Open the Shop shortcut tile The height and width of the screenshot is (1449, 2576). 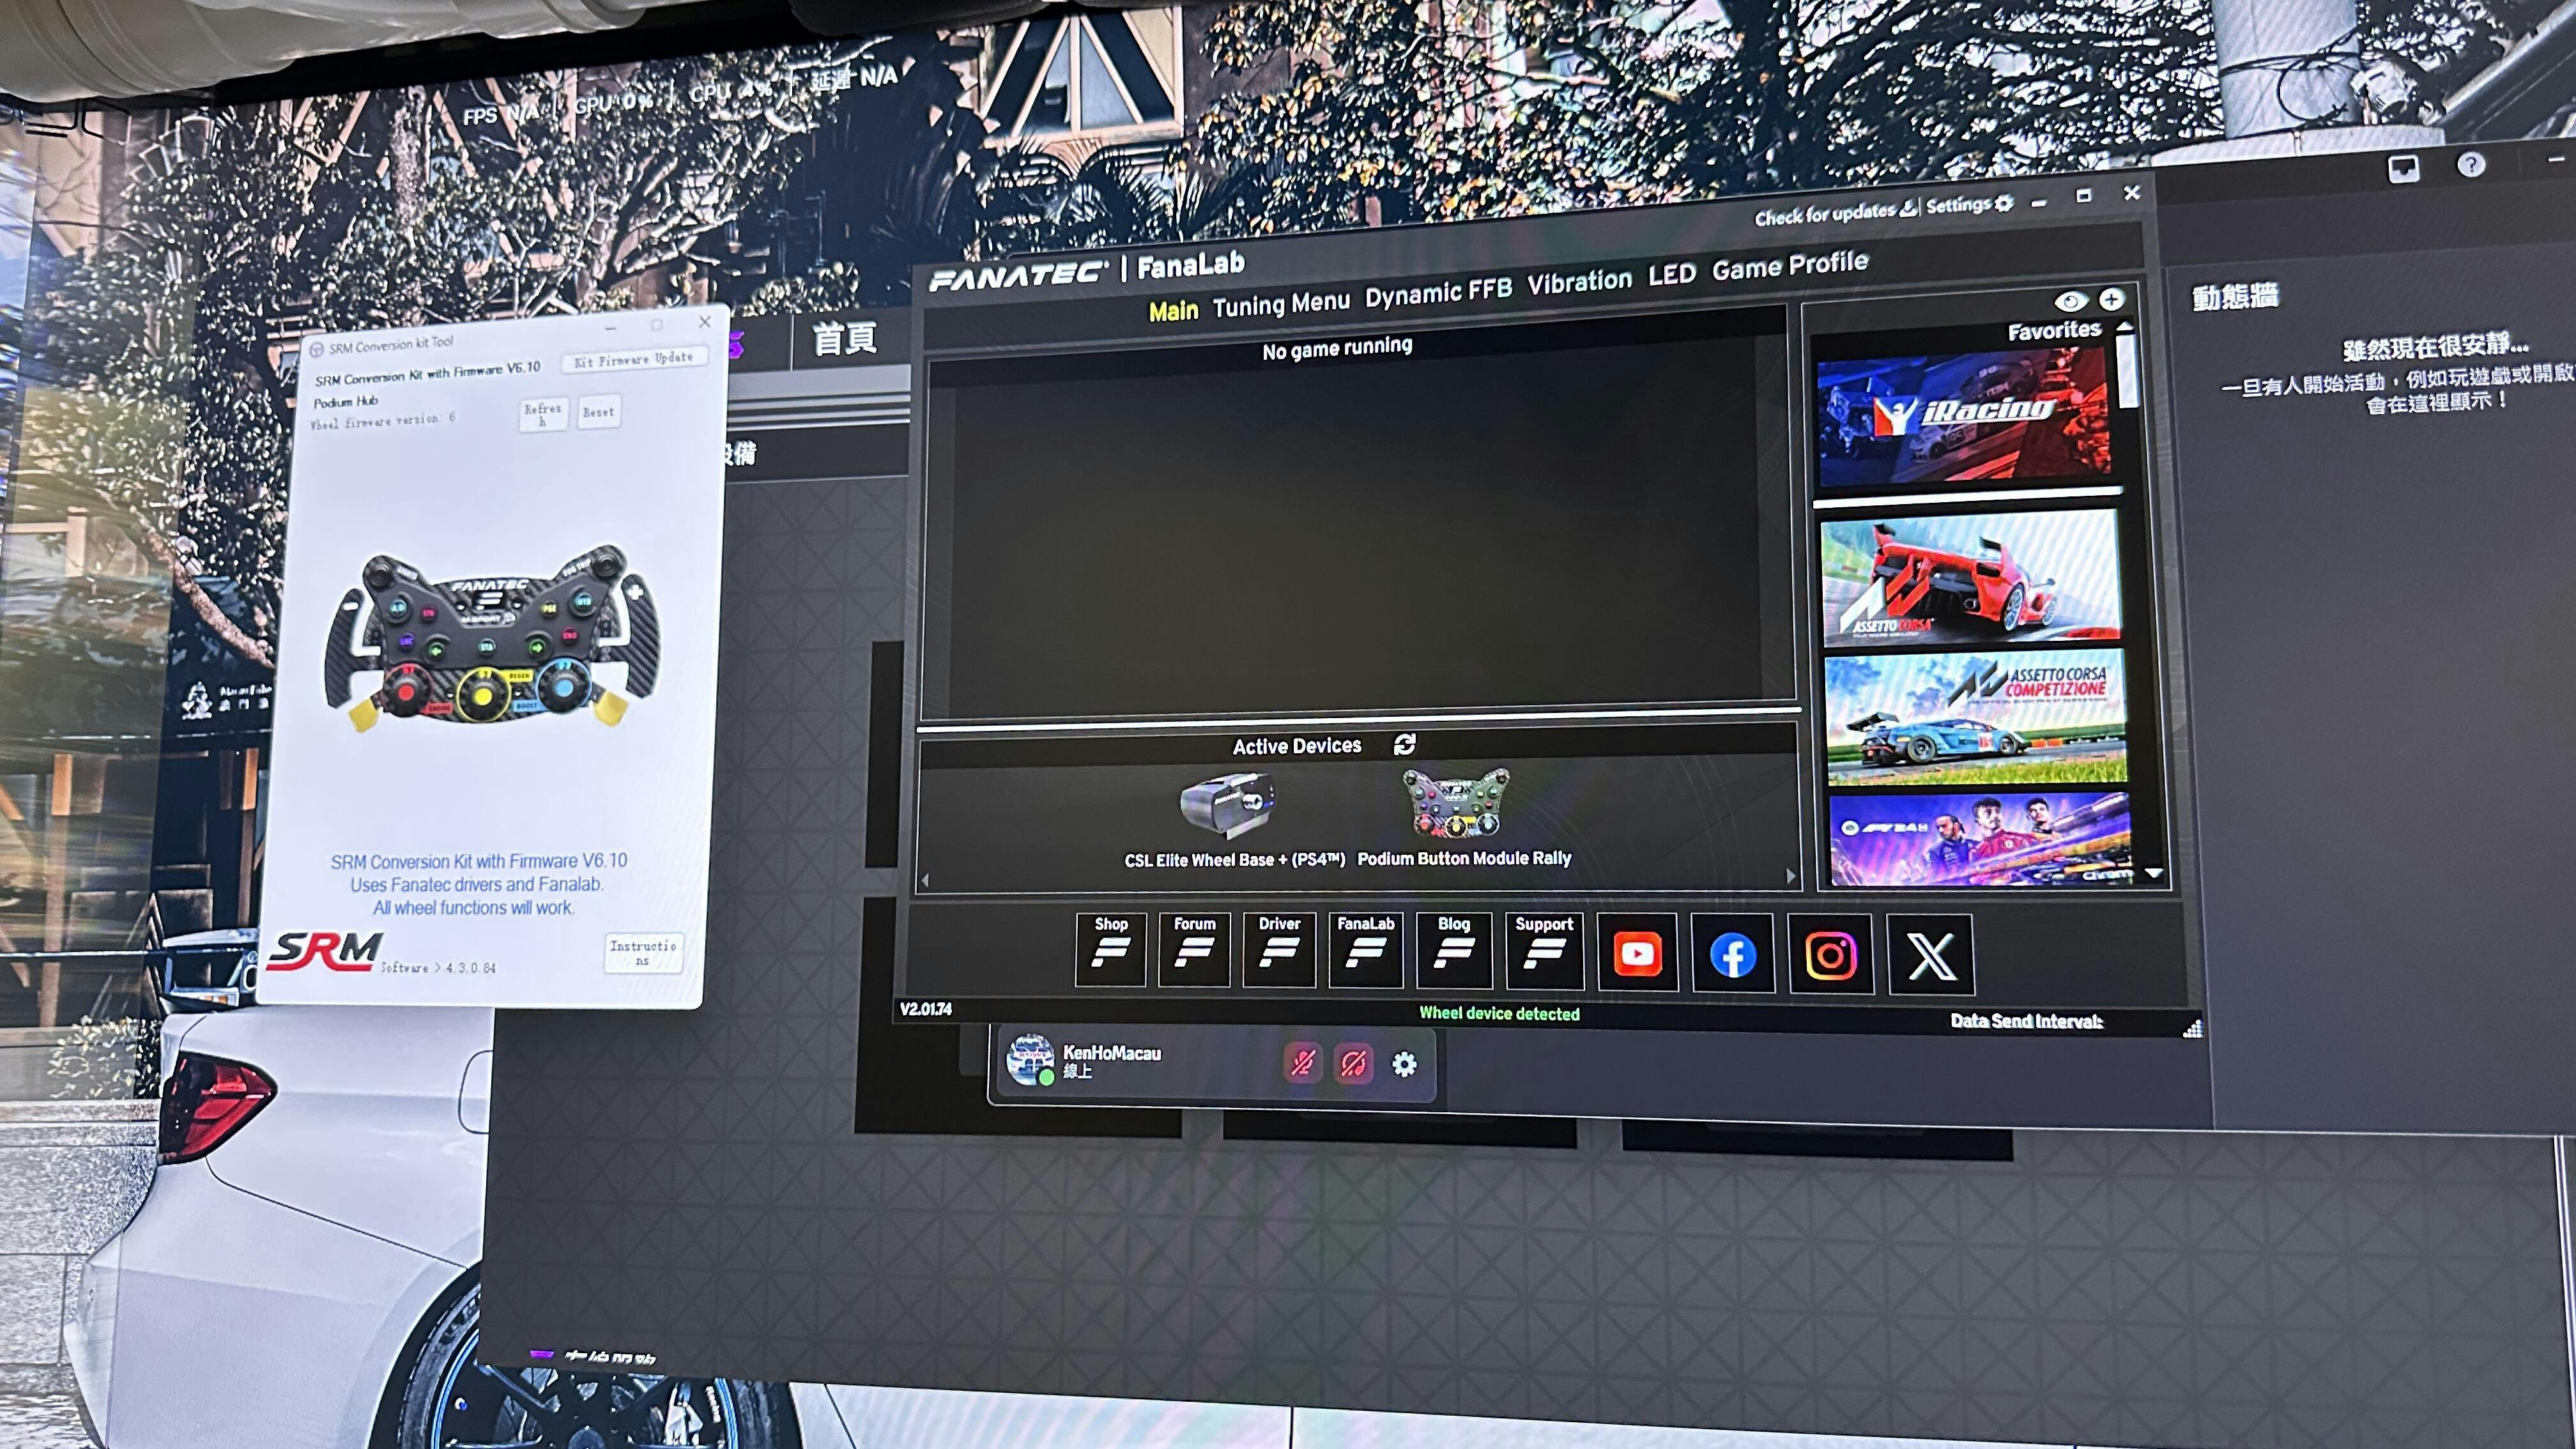click(x=1110, y=949)
